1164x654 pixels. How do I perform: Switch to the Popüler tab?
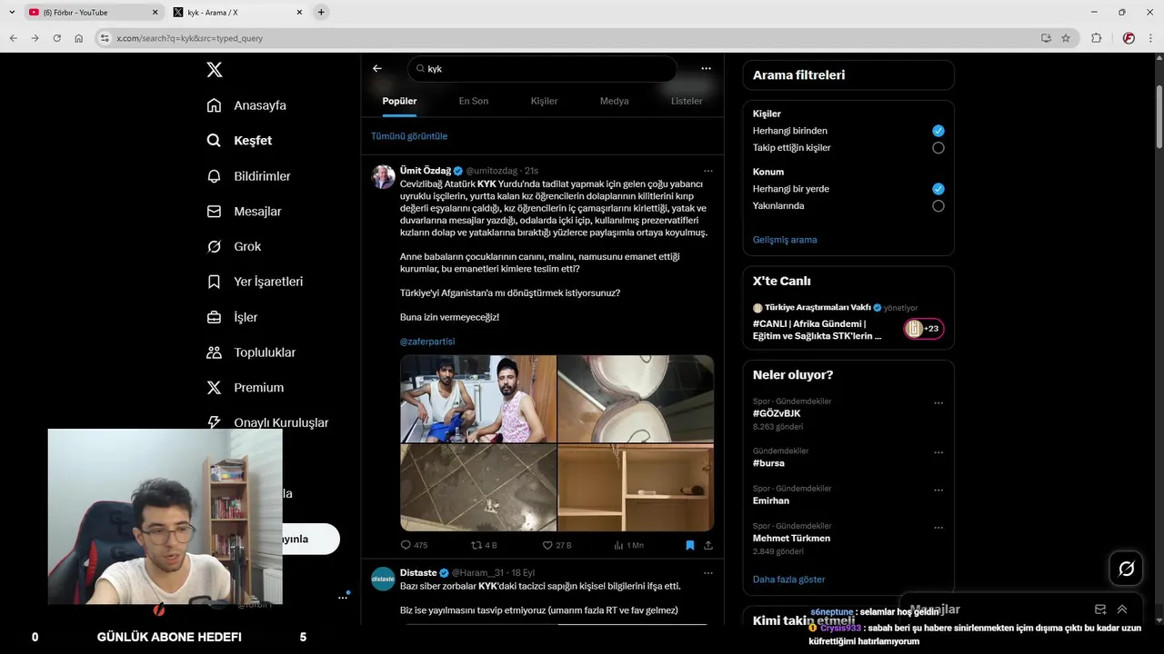[399, 101]
